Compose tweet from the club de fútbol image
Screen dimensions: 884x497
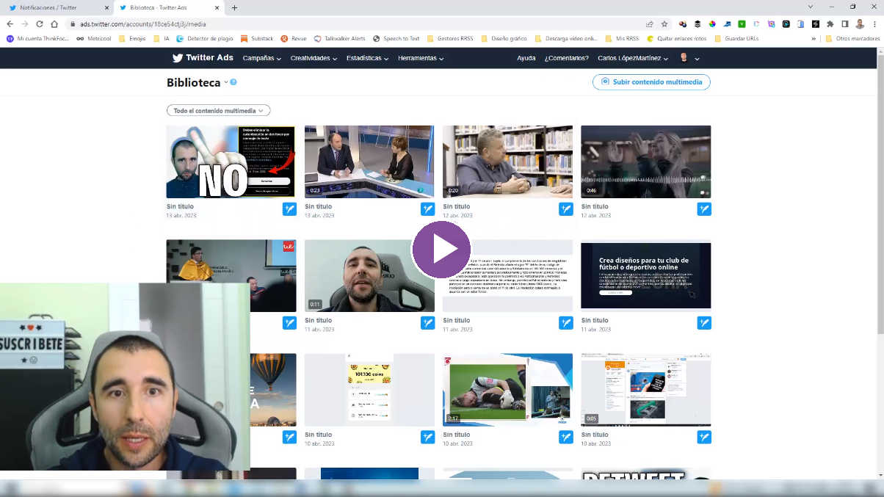(704, 323)
